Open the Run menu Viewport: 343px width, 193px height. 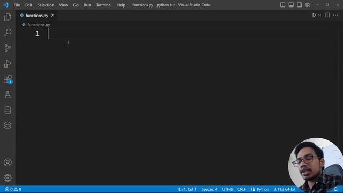pos(87,5)
